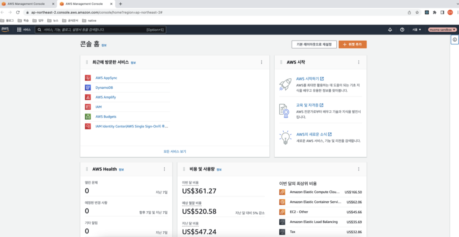Image resolution: width=459 pixels, height=237 pixels.
Task: Click the 이번 달 비용 US$361.27 value
Action: click(x=199, y=191)
